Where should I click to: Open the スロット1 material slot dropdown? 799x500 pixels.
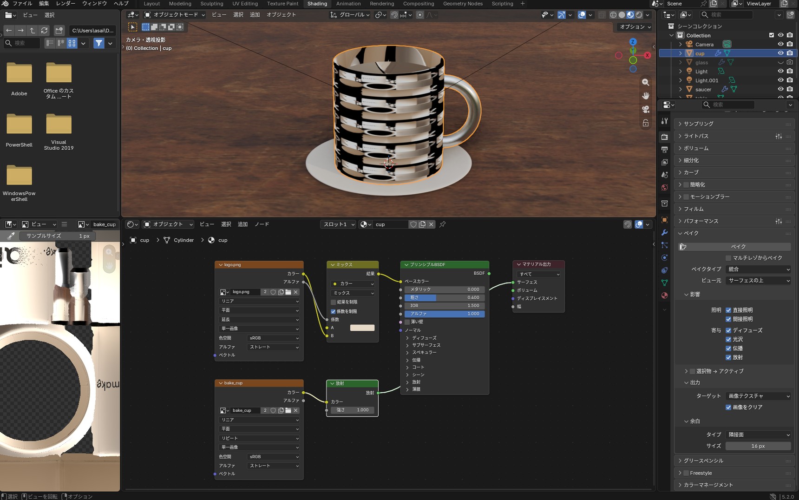338,224
